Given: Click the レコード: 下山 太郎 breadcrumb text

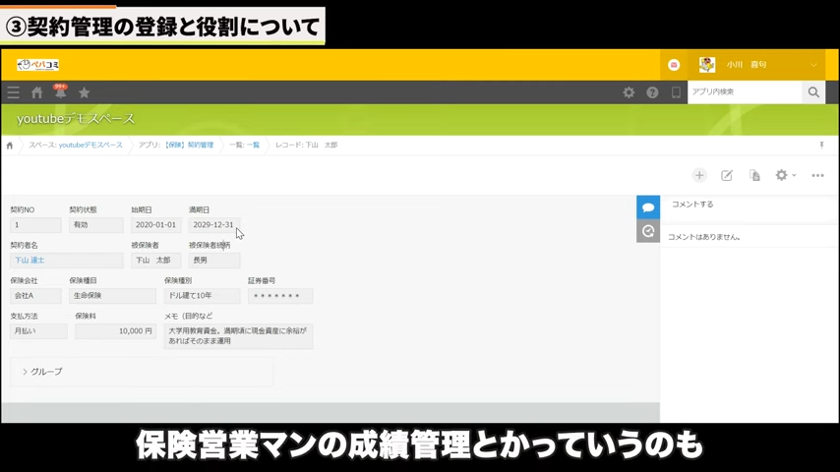Looking at the screenshot, I should click(307, 146).
